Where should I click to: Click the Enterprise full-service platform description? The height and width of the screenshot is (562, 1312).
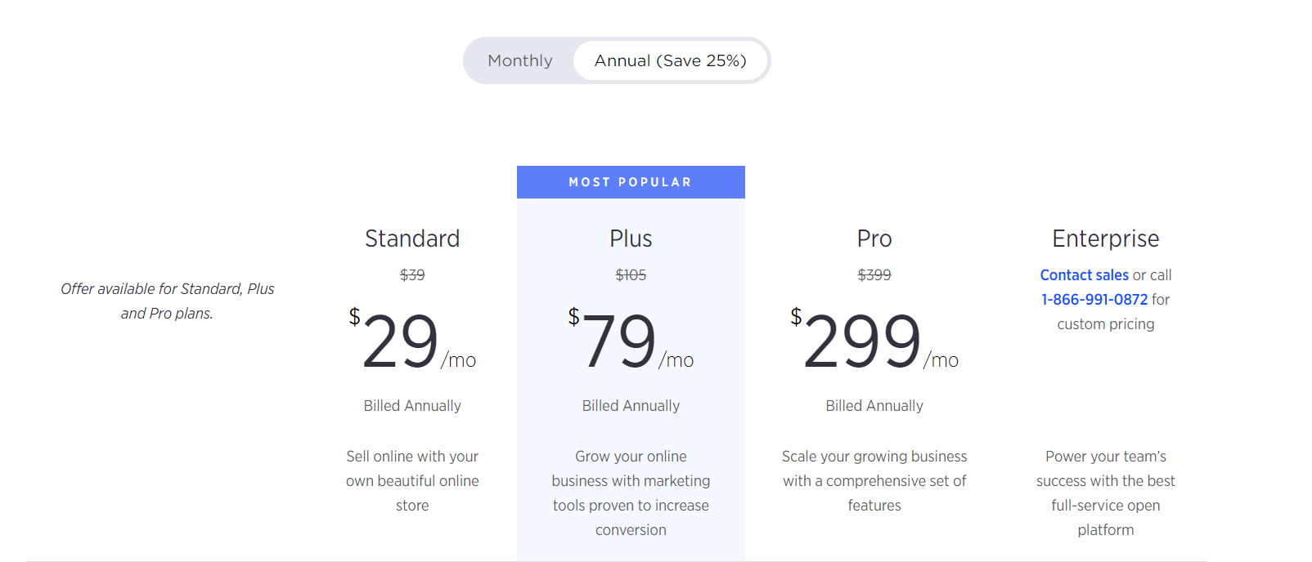click(x=1106, y=493)
